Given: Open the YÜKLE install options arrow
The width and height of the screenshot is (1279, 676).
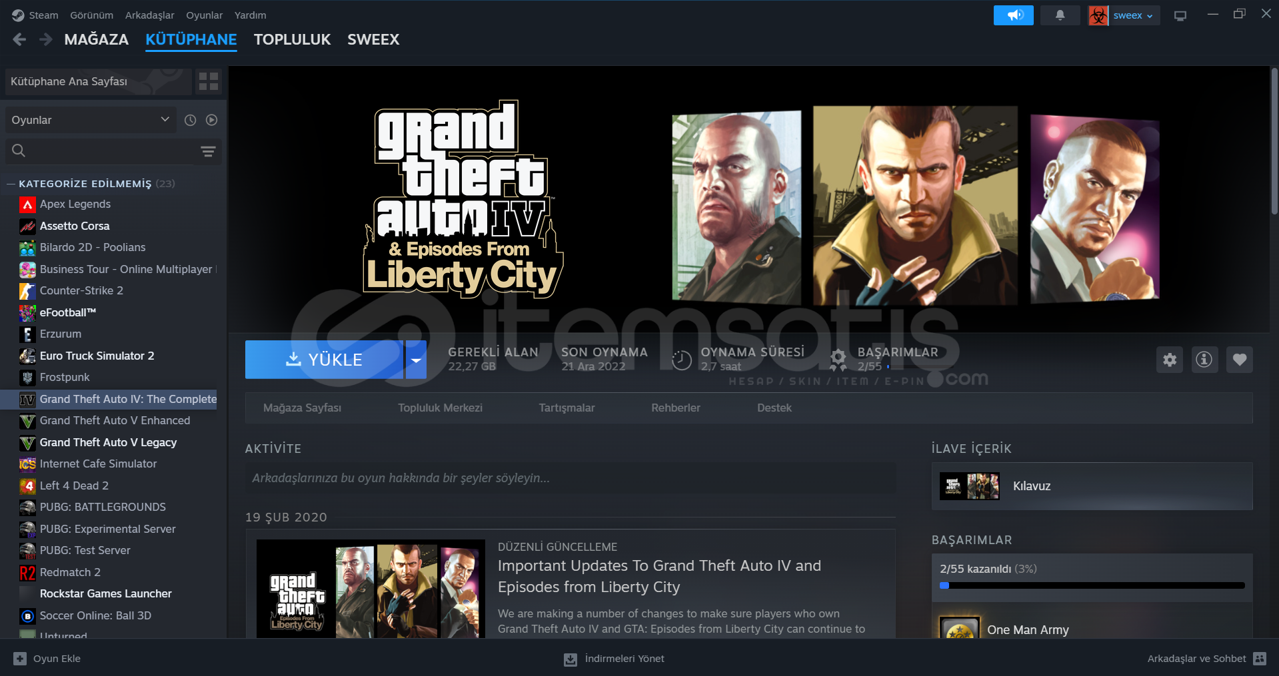Looking at the screenshot, I should point(416,360).
